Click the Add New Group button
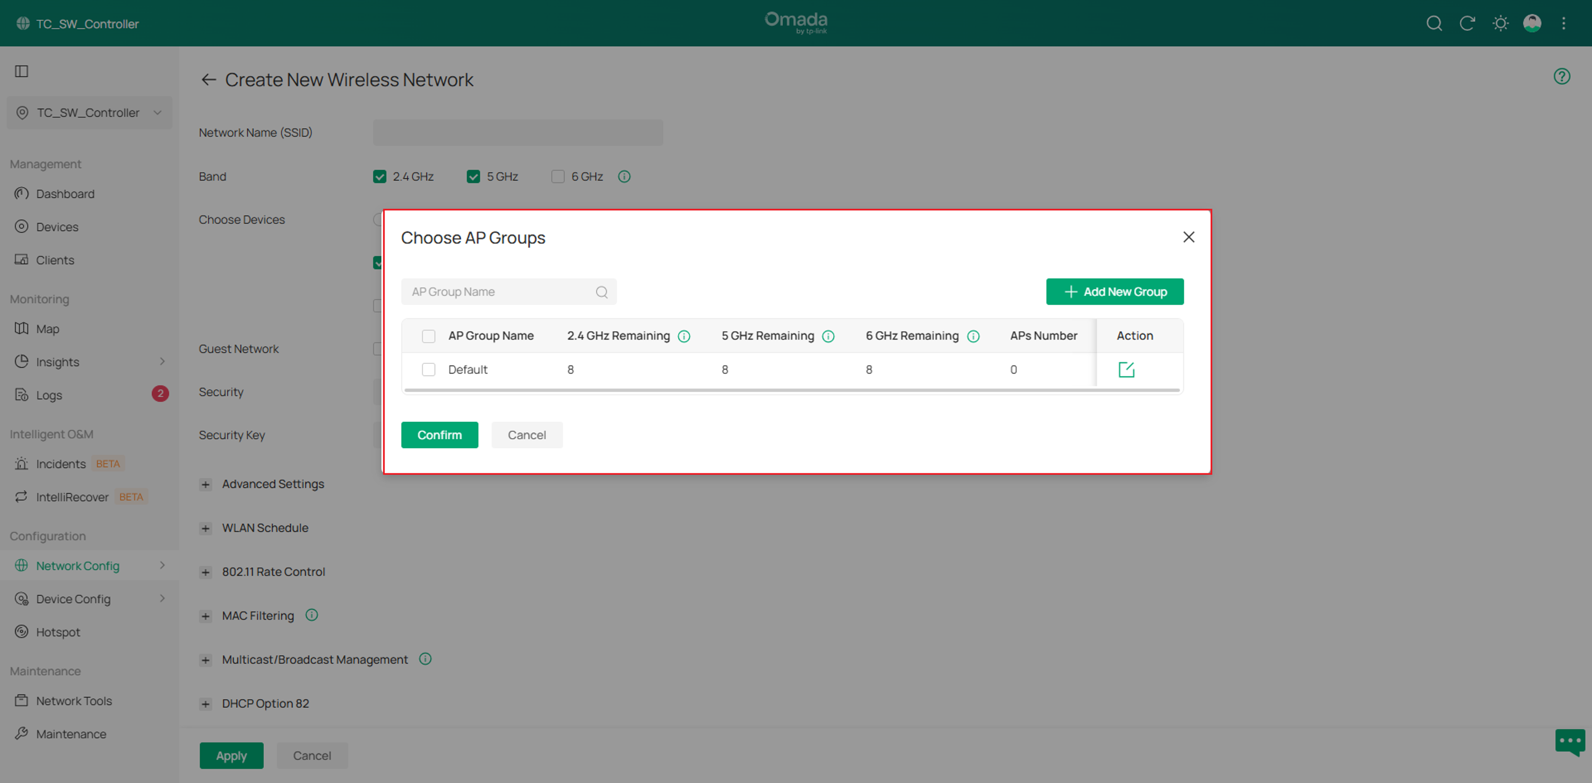The width and height of the screenshot is (1592, 783). click(x=1114, y=292)
